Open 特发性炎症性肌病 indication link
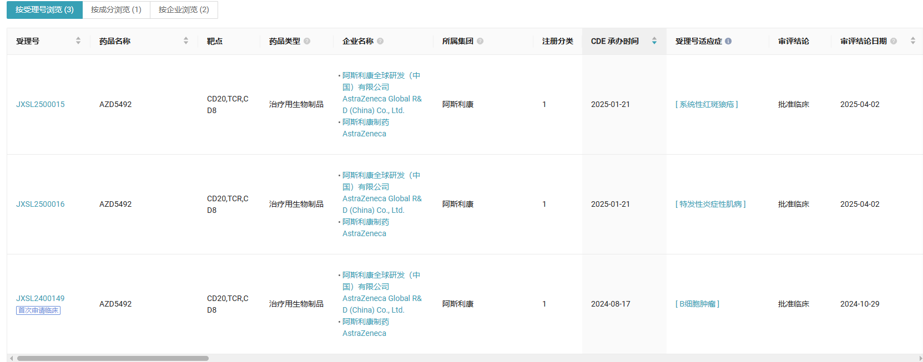The height and width of the screenshot is (362, 923). point(710,204)
